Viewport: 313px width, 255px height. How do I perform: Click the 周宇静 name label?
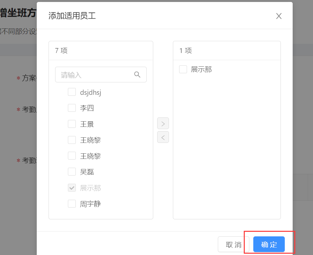[90, 204]
